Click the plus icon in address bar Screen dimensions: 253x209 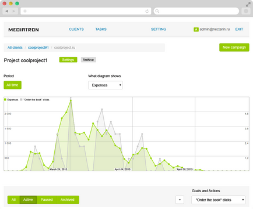pyautogui.click(x=25, y=11)
